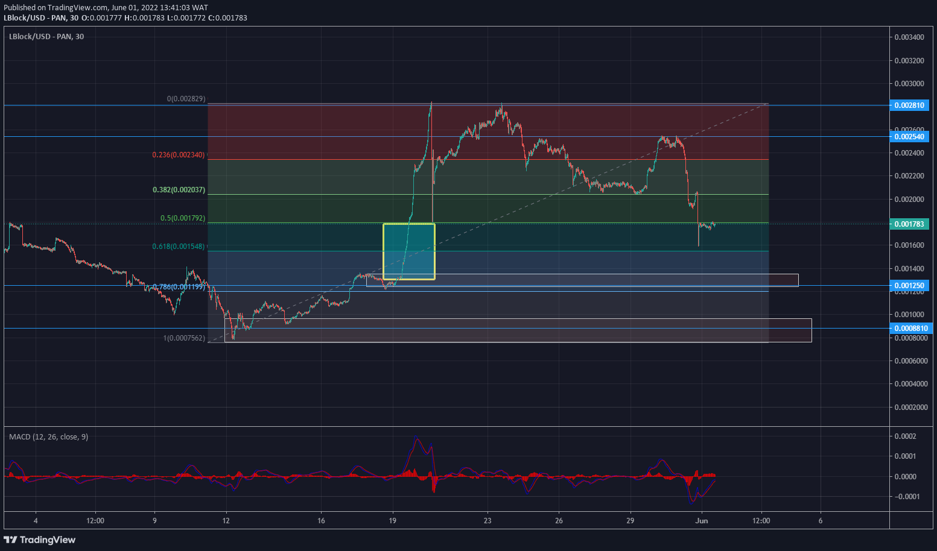Screen dimensions: 937x551
Task: Click the 6 date label on time axis
Action: tap(821, 521)
